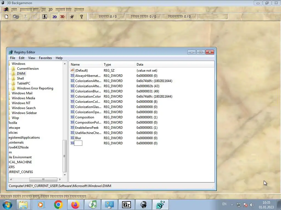Switch Backgammon to 2D view
Viewport: 281px width, 210px height.
(55, 17)
